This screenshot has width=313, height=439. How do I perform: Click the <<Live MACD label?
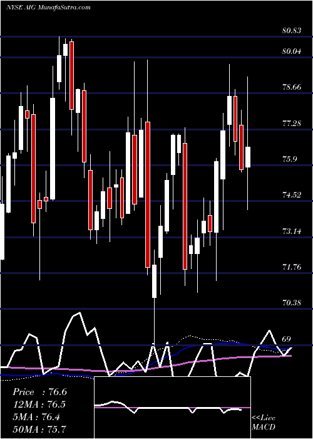point(264,423)
